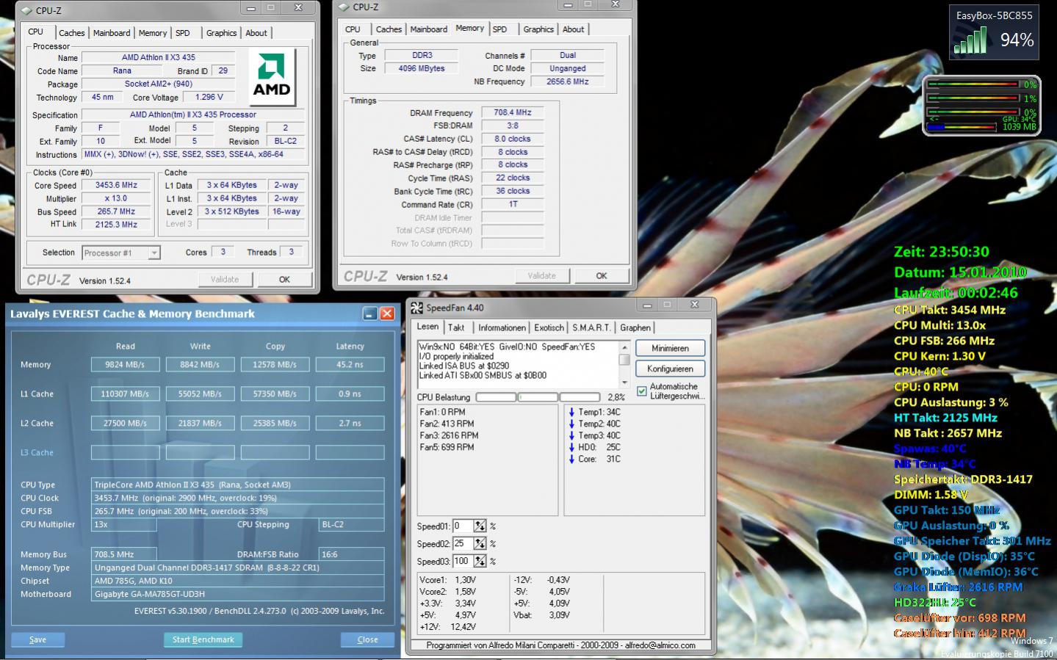
Task: Click the CPU Belastung usage bars
Action: pyautogui.click(x=538, y=397)
